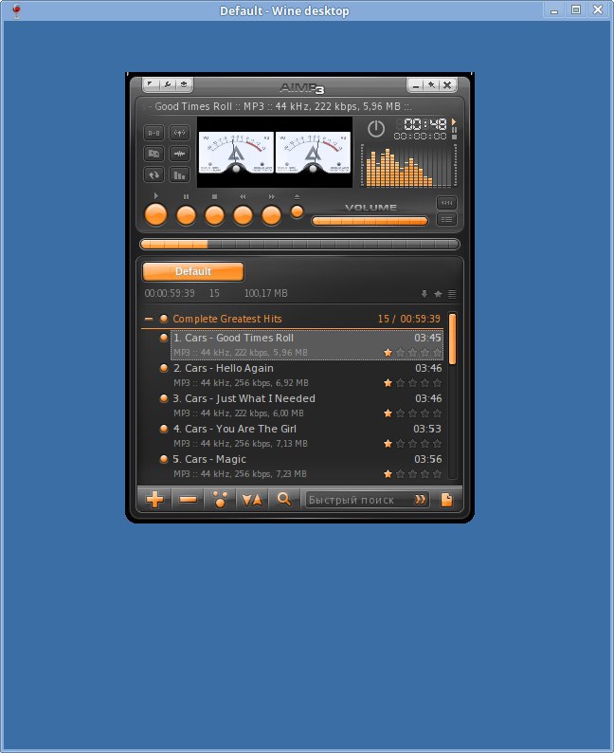This screenshot has width=614, height=753.
Task: Adjust the VOLUME slider bar
Action: (x=370, y=221)
